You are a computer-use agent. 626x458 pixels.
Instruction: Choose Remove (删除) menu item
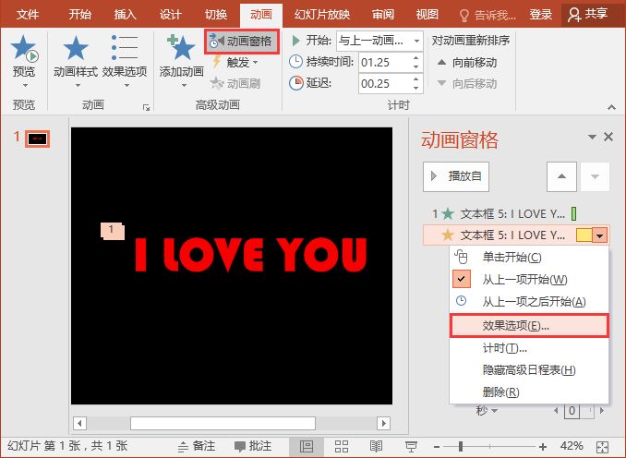[x=529, y=392]
